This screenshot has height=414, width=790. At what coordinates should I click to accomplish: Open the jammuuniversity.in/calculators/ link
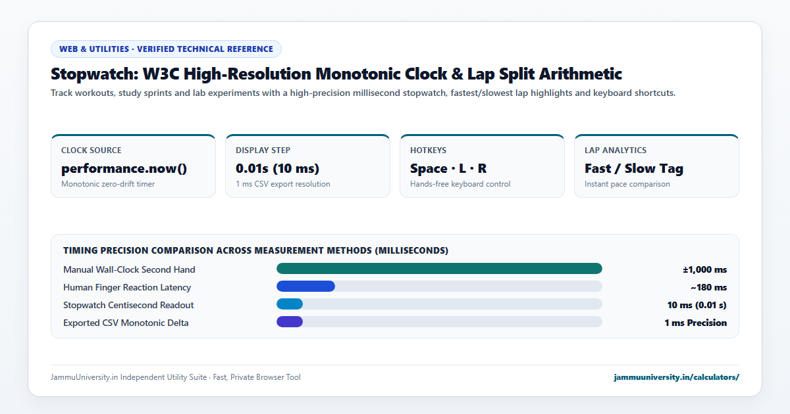[x=676, y=377]
